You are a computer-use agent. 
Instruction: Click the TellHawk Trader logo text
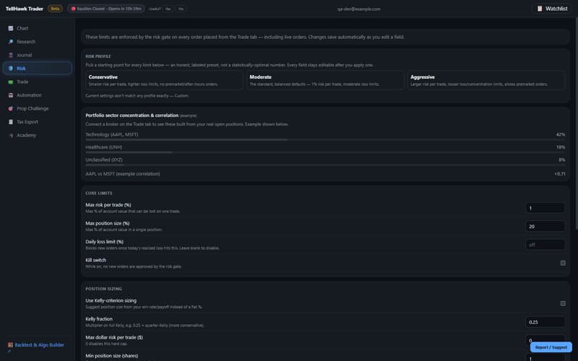[x=25, y=9]
